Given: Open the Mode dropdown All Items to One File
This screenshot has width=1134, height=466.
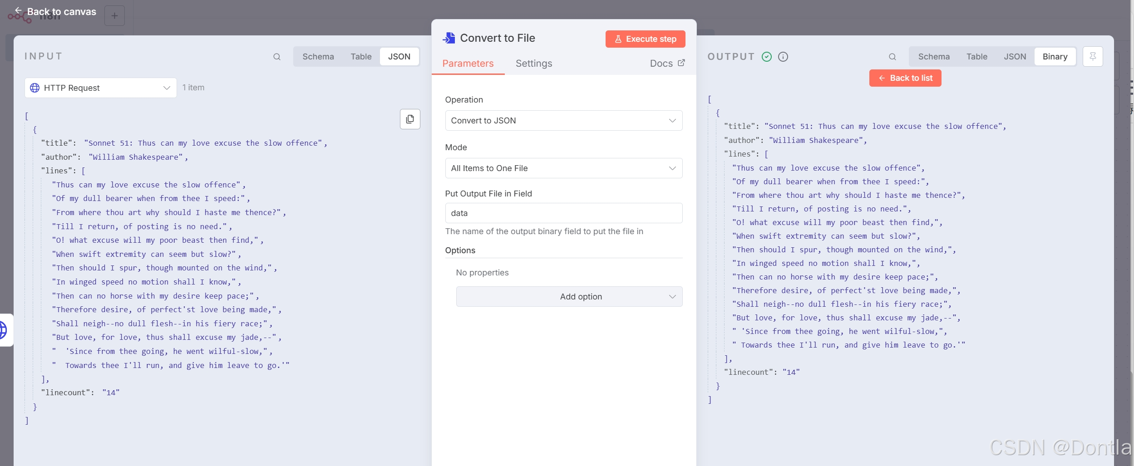Looking at the screenshot, I should 563,168.
